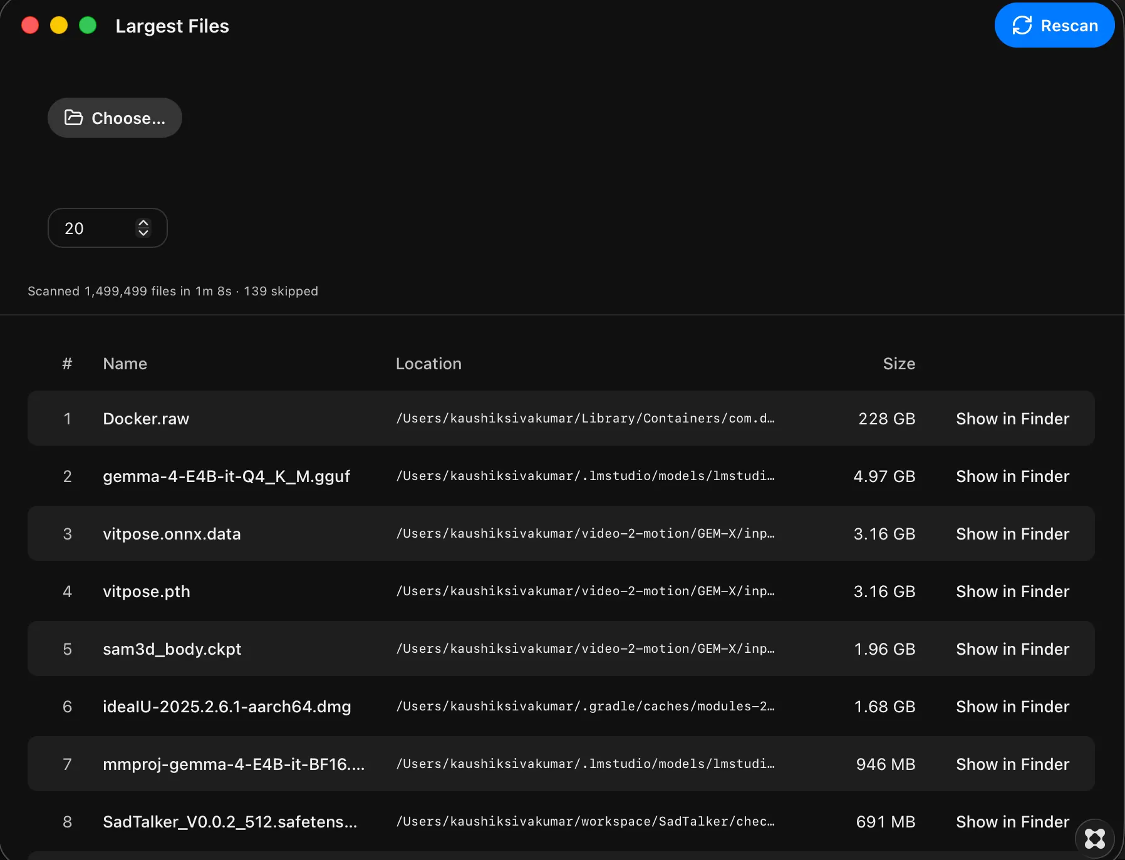
Task: Click the circular arrows icon in Rescan
Action: 1022,26
